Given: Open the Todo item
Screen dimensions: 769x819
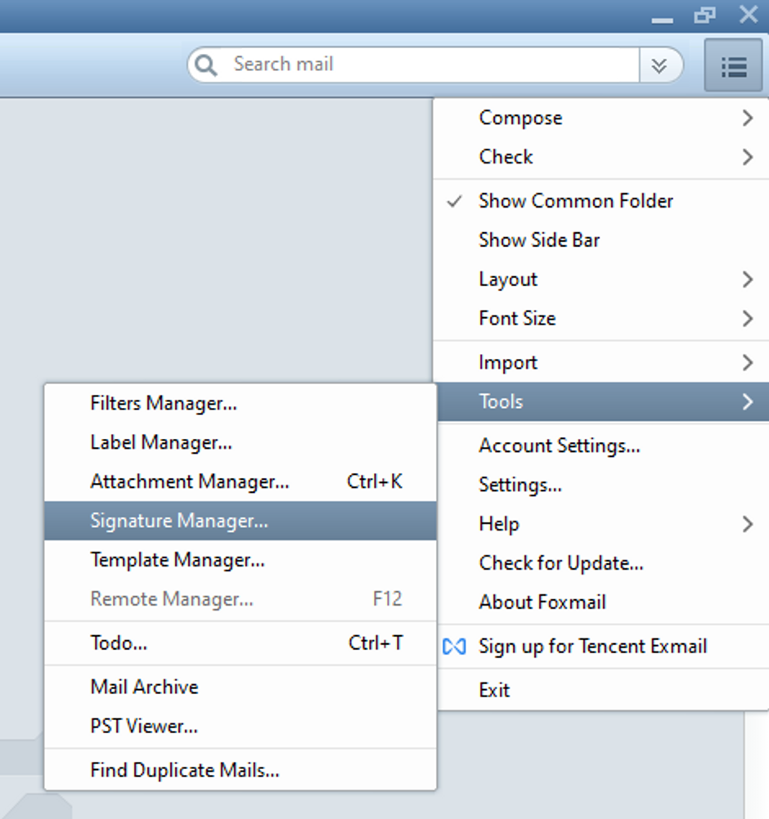Looking at the screenshot, I should point(119,643).
